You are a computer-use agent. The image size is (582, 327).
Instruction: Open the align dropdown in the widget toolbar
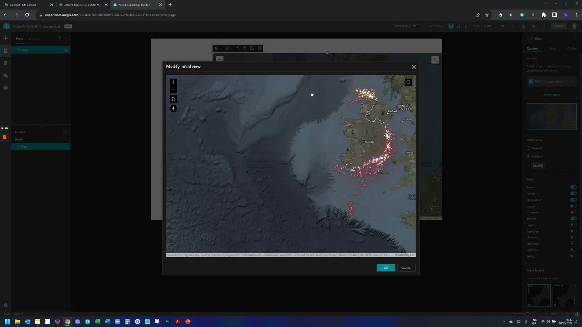(x=218, y=48)
